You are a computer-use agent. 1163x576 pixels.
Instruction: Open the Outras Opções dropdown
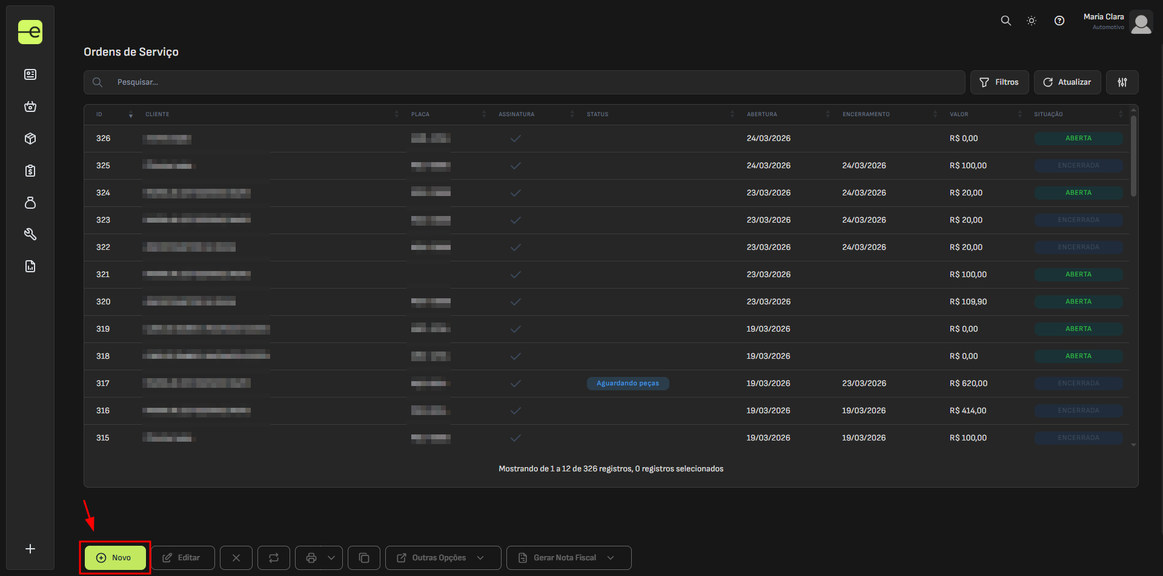point(443,558)
